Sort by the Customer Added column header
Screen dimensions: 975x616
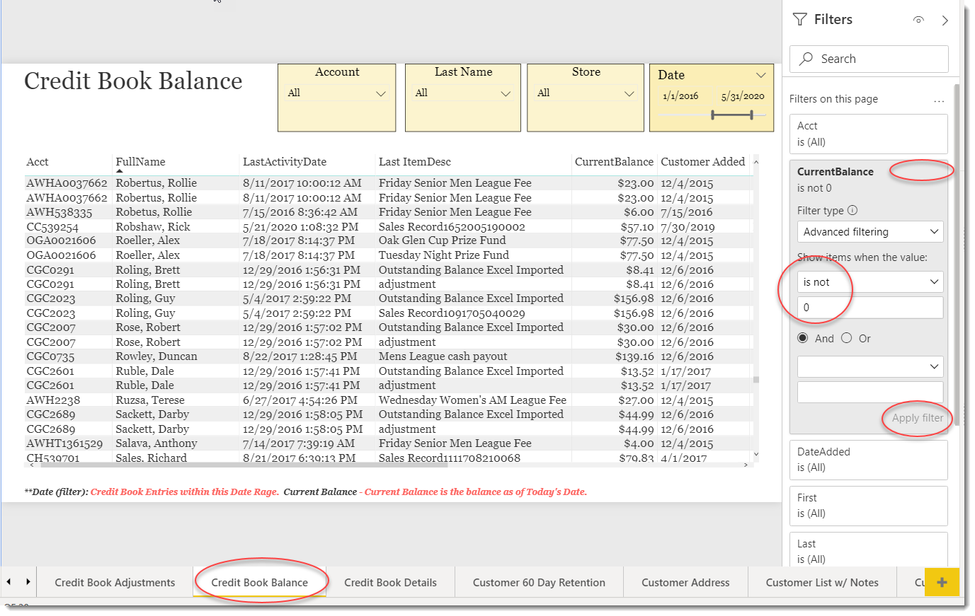coord(702,162)
